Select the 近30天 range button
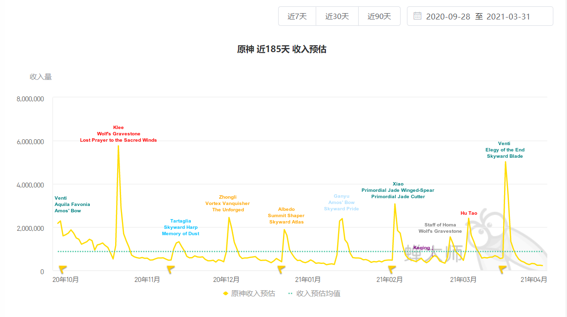 click(x=337, y=16)
